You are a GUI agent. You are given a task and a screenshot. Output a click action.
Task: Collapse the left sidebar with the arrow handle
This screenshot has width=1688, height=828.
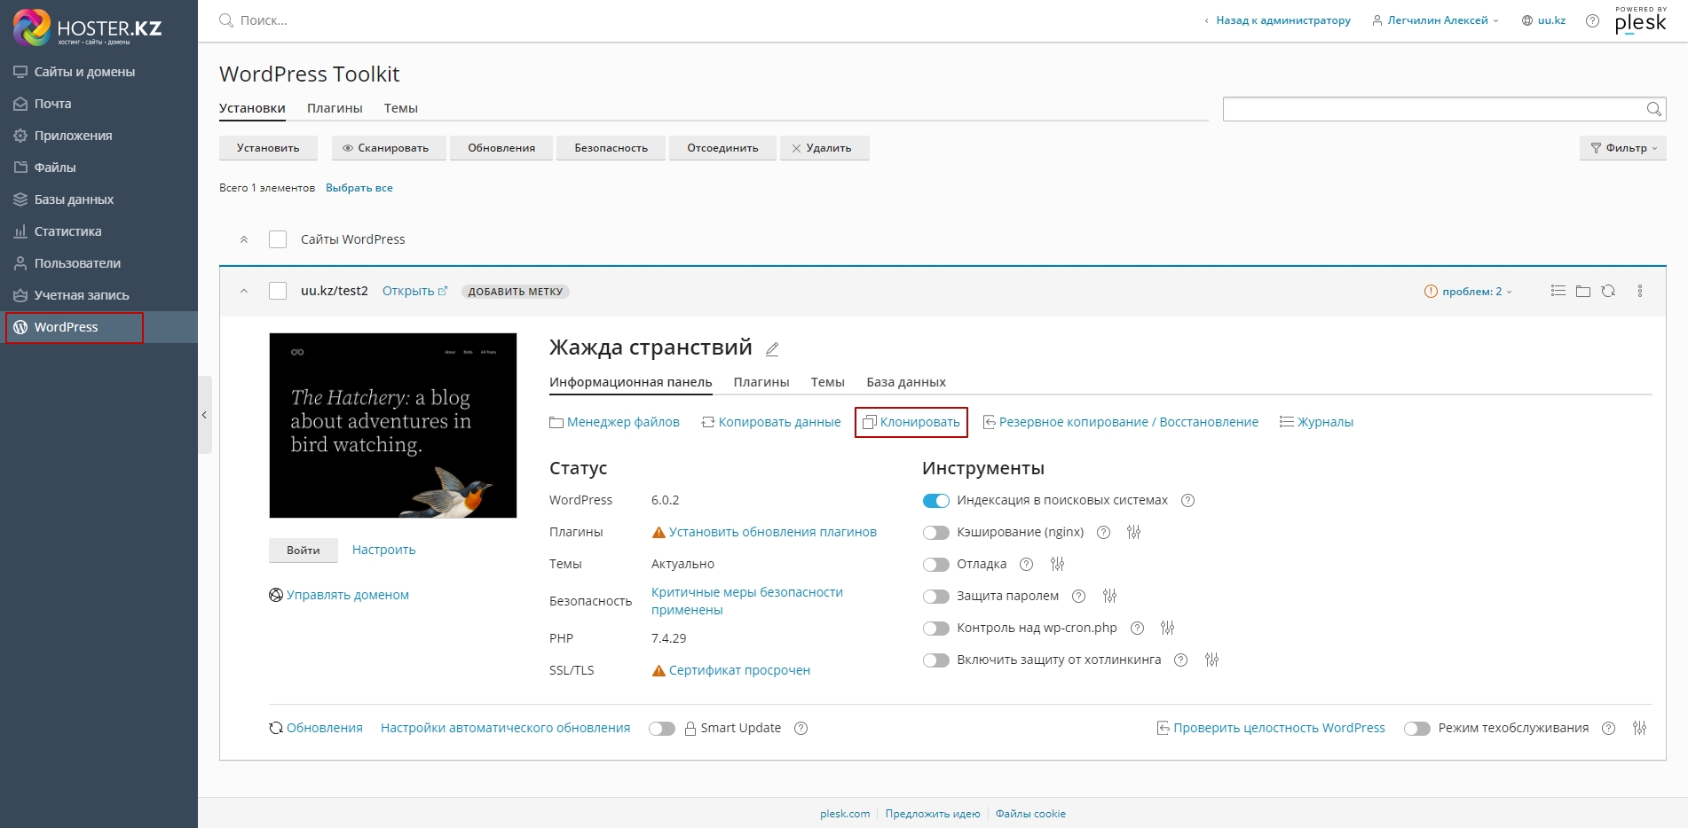(x=205, y=415)
